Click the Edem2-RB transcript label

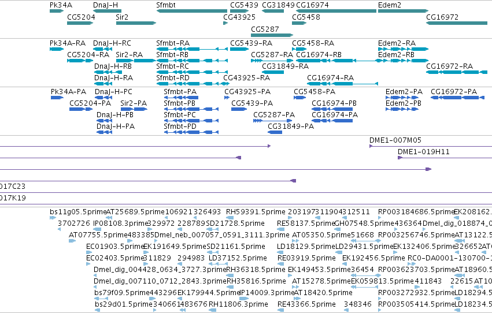point(396,54)
